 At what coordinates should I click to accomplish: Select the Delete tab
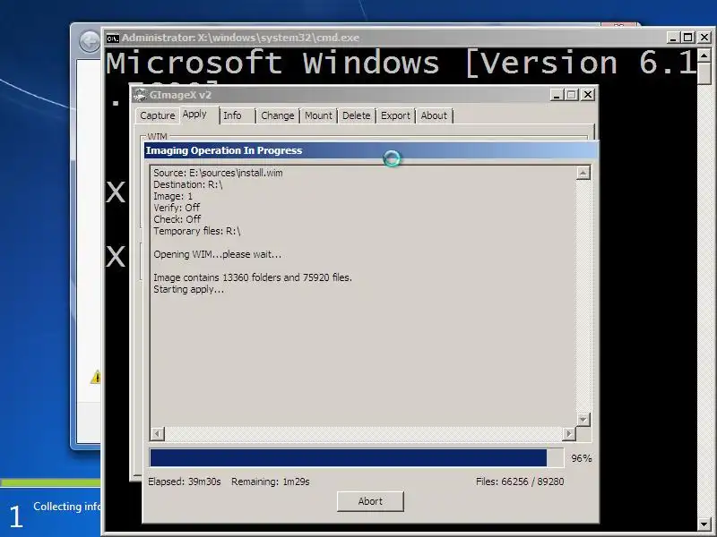tap(356, 115)
